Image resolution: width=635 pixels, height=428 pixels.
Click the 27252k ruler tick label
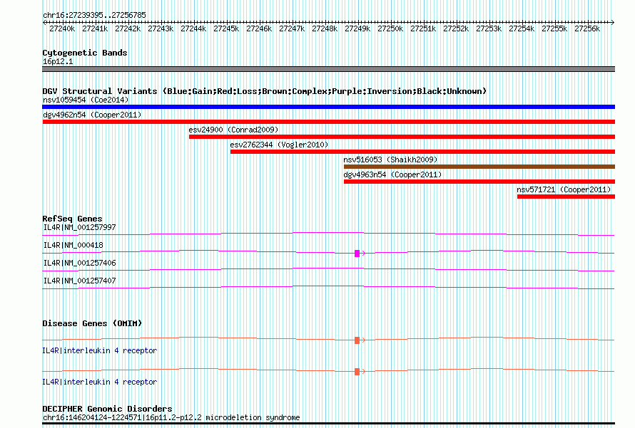(456, 28)
